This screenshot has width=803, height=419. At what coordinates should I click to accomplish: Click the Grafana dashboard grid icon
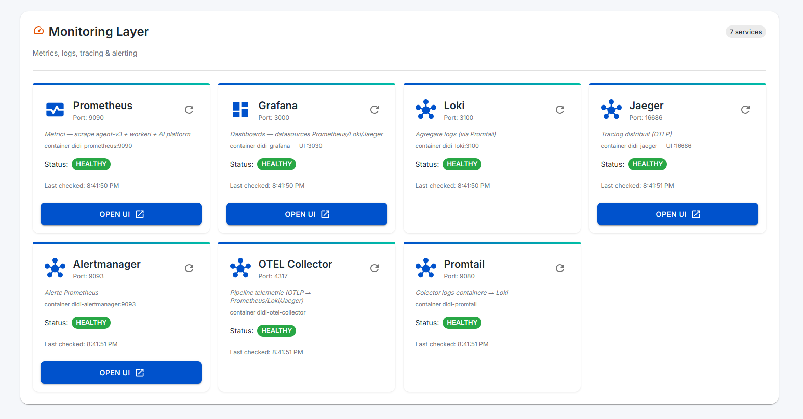click(x=240, y=110)
